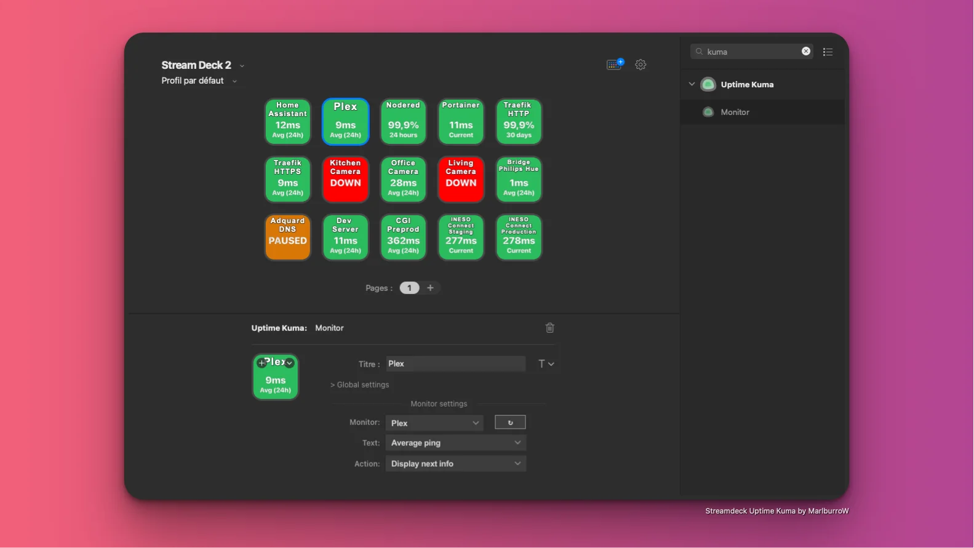Select the Portainer 11ms key
The image size is (974, 548).
[461, 121]
